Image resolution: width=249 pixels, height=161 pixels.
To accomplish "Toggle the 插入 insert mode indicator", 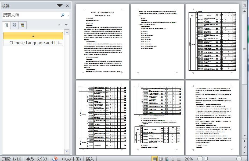I will pyautogui.click(x=90, y=159).
